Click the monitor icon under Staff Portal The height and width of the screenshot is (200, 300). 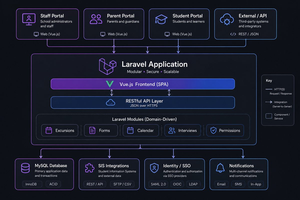[x=36, y=34]
